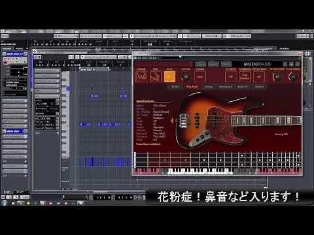This screenshot has width=314, height=235.
Task: Select the highlighted SLAP play style icon
Action: tap(169, 76)
